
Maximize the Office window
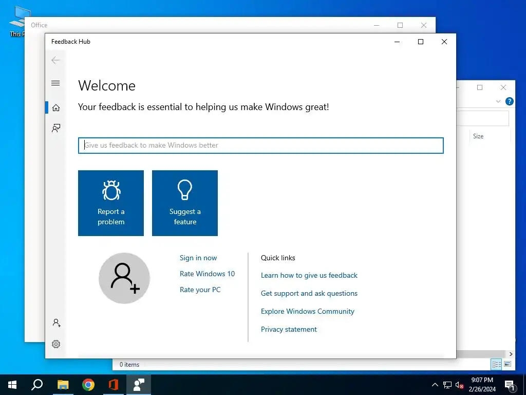pos(400,25)
